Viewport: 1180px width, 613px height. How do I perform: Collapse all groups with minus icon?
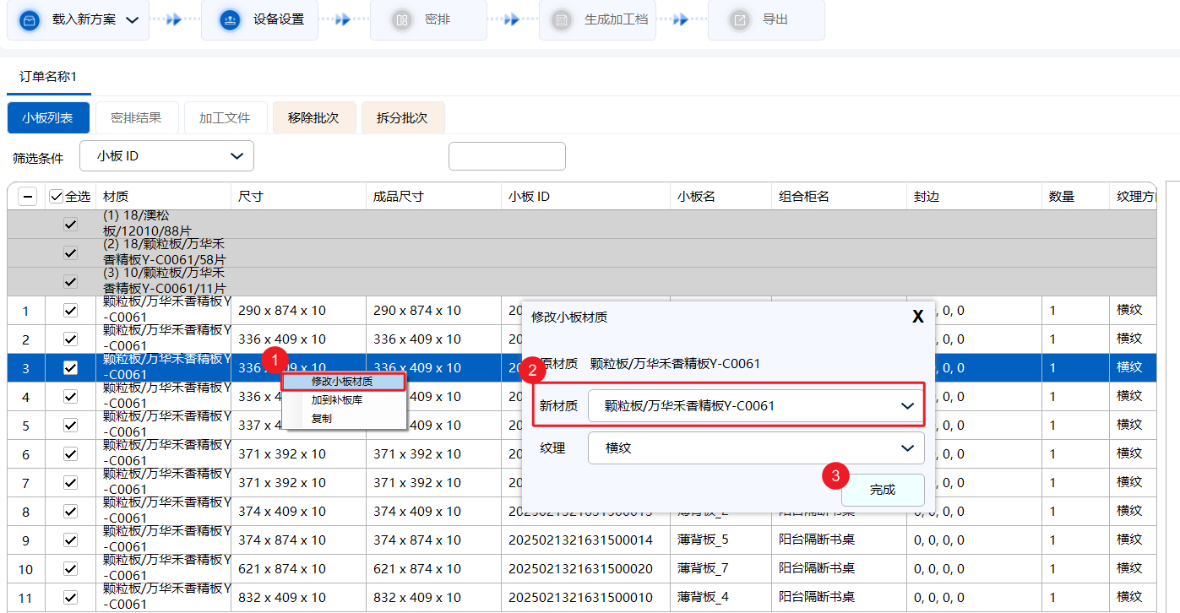[28, 197]
